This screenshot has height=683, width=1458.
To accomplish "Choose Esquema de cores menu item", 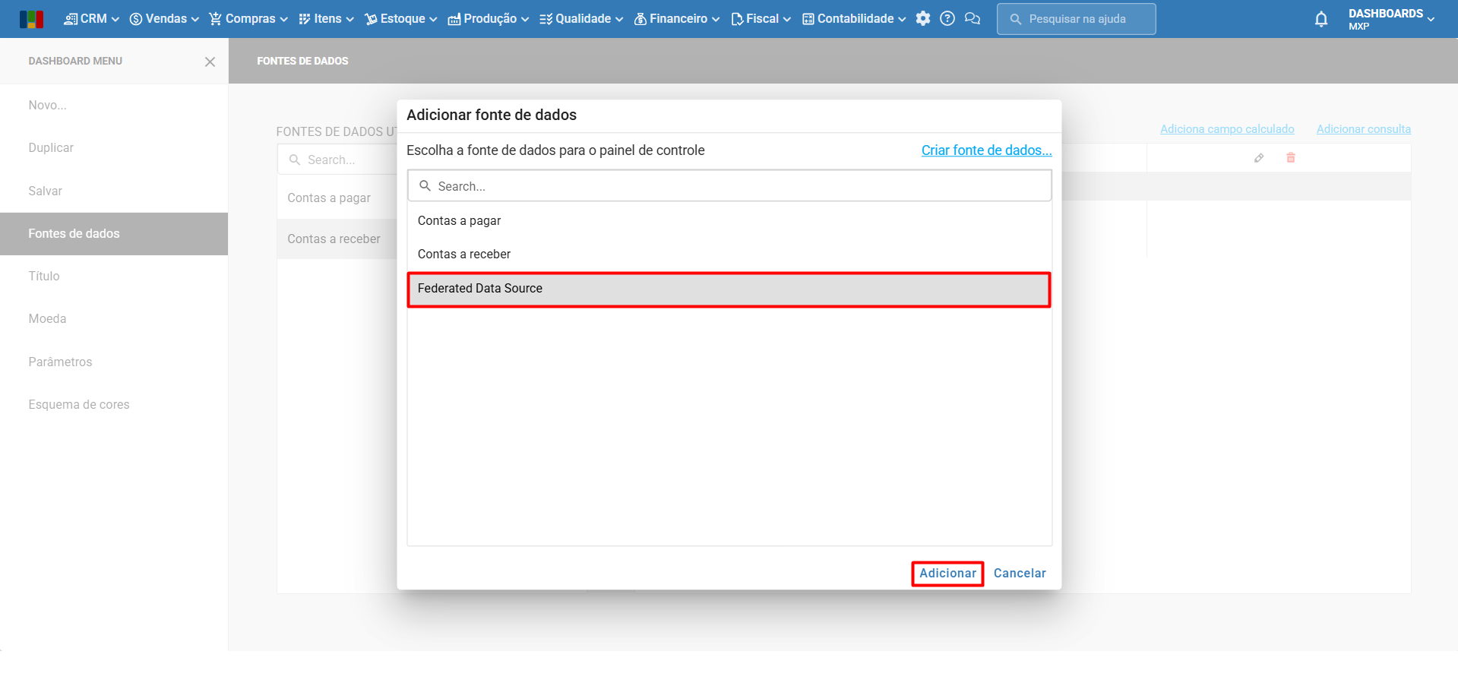I will [x=79, y=404].
